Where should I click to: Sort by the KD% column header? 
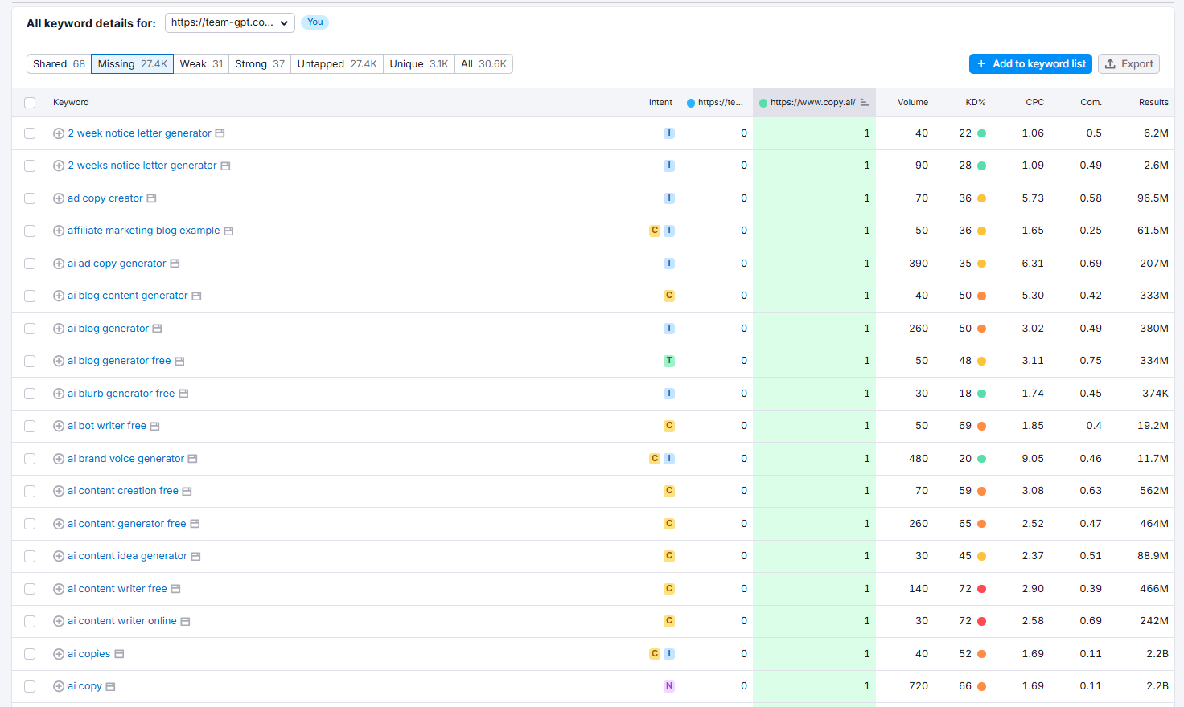tap(976, 102)
